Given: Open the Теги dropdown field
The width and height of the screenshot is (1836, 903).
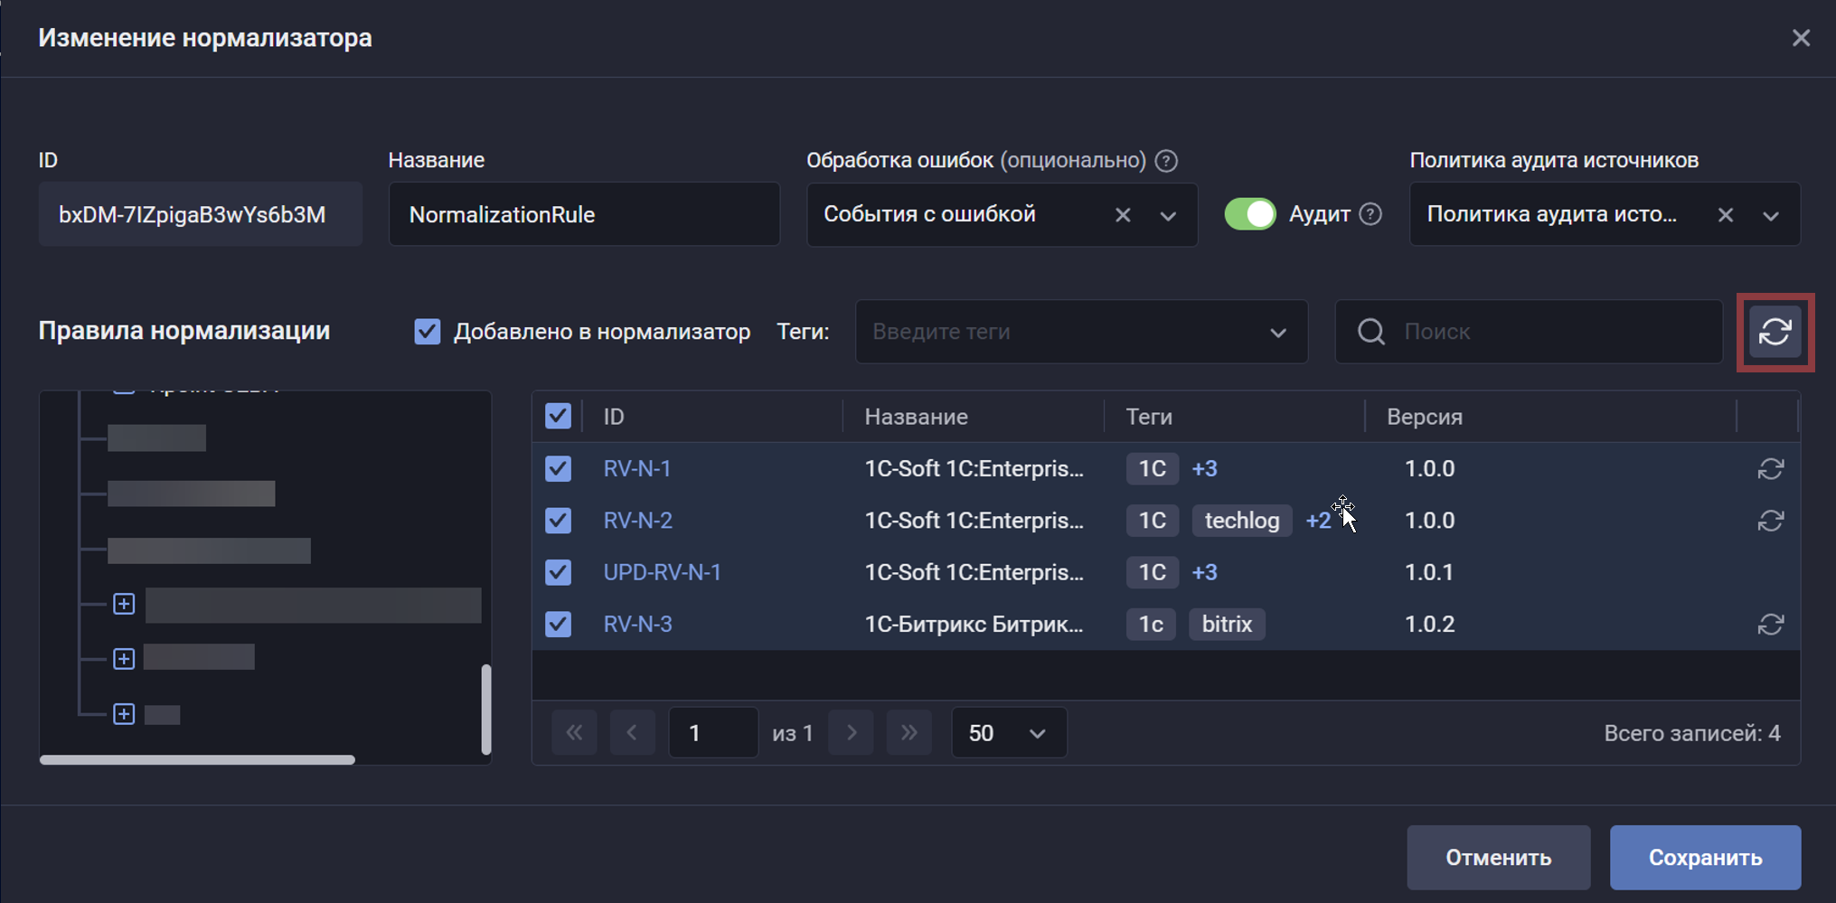Looking at the screenshot, I should pos(1080,332).
